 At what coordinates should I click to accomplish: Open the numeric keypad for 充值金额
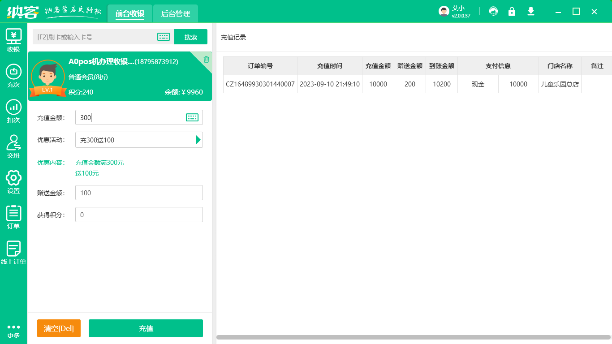(x=192, y=117)
